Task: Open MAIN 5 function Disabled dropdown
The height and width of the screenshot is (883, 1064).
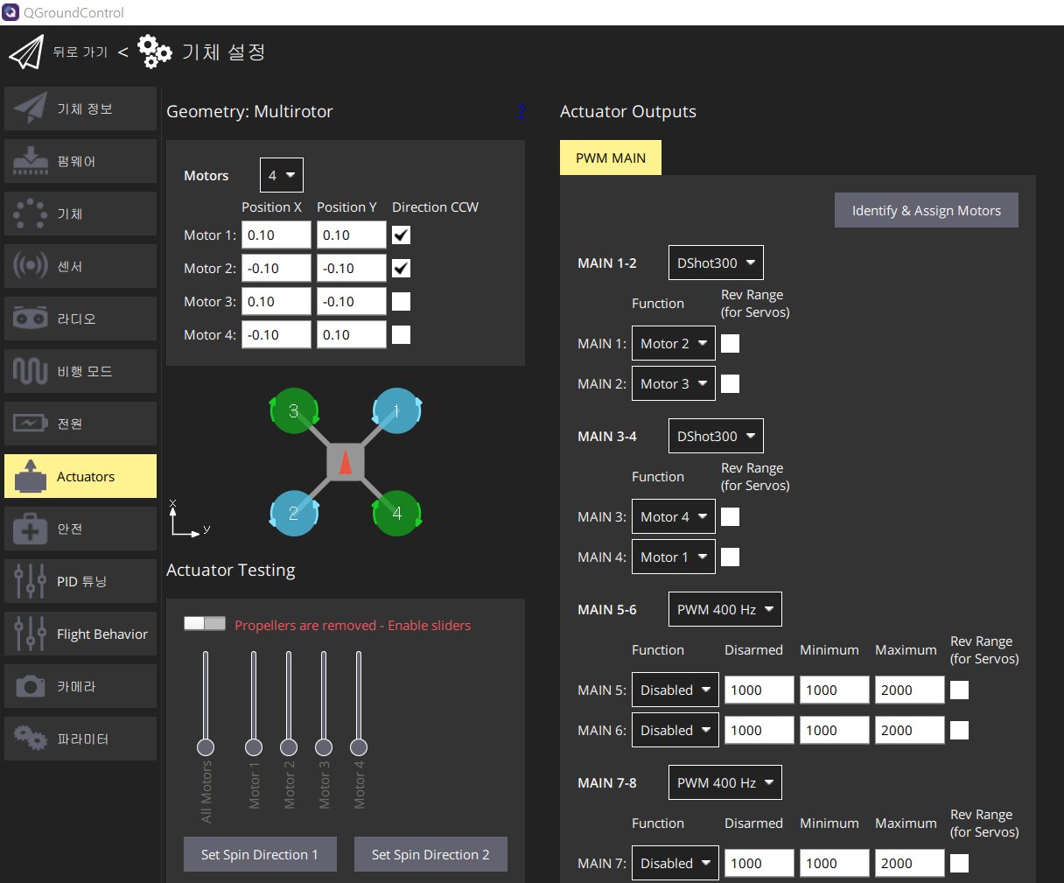Action: pos(675,690)
